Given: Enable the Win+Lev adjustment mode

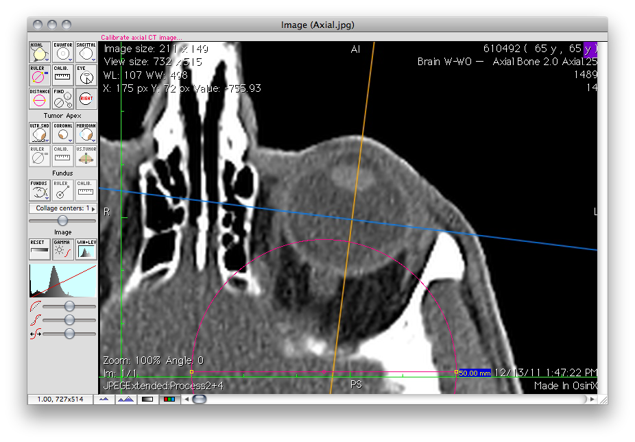Looking at the screenshot, I should point(86,249).
